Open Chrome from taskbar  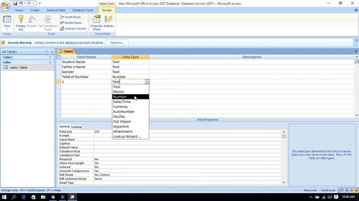[x=53, y=197]
